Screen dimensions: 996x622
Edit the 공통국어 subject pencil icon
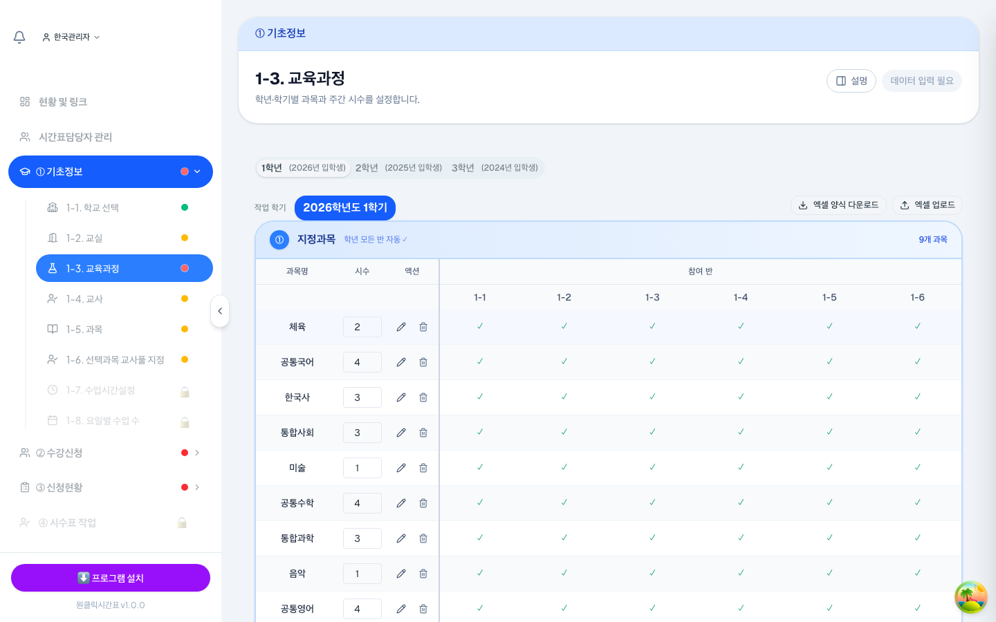click(x=401, y=362)
